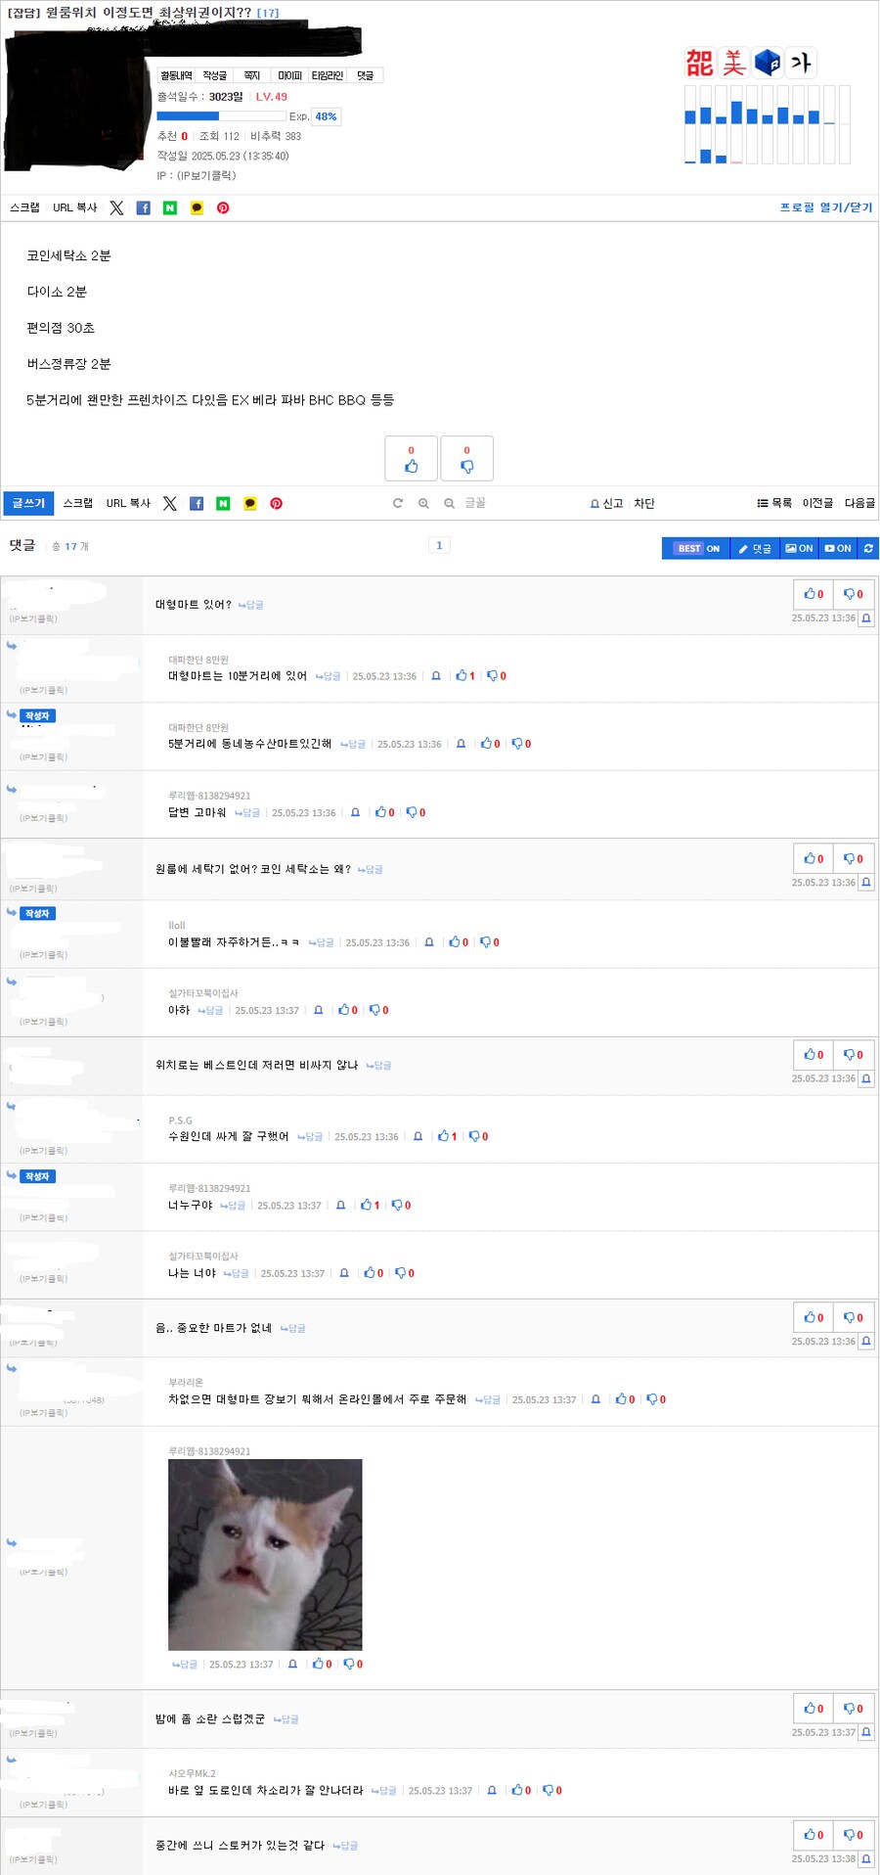Dislike the cat image reply
The image size is (880, 1875).
(353, 1664)
